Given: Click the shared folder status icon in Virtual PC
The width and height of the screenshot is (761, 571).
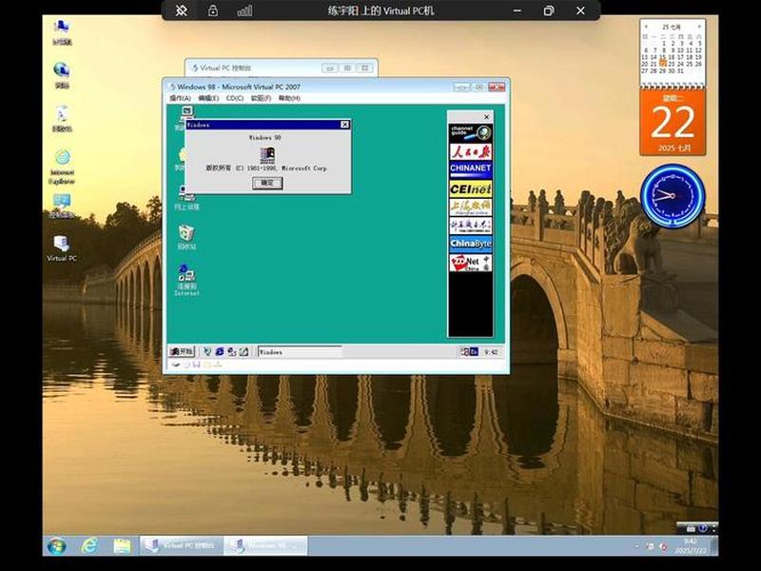Looking at the screenshot, I should click(x=207, y=364).
